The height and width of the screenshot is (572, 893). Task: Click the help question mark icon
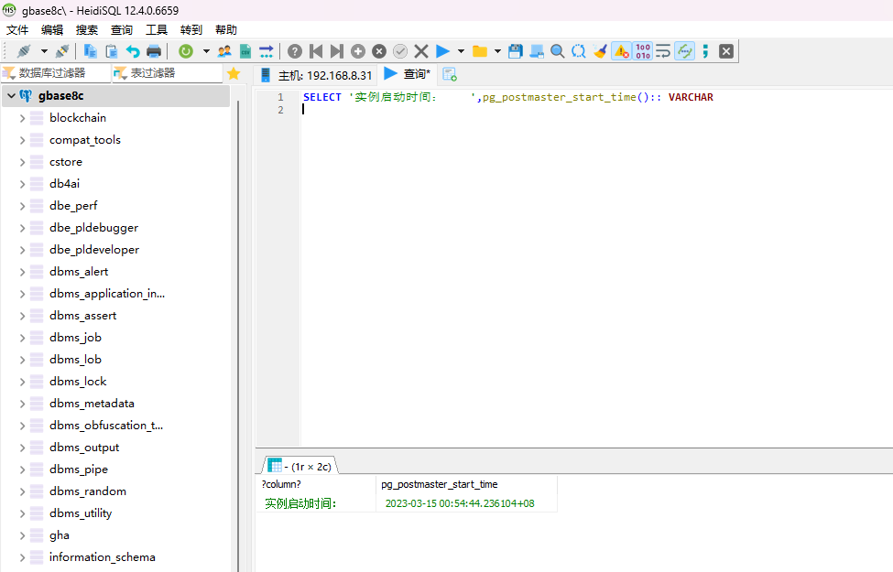coord(294,51)
